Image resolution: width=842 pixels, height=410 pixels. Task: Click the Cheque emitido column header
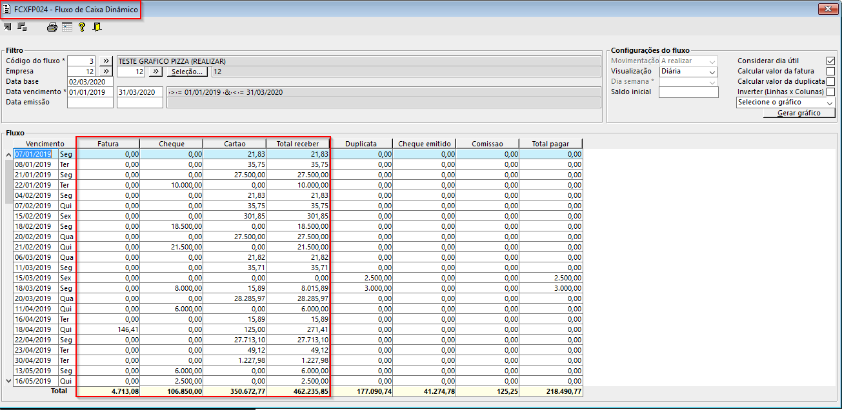424,144
